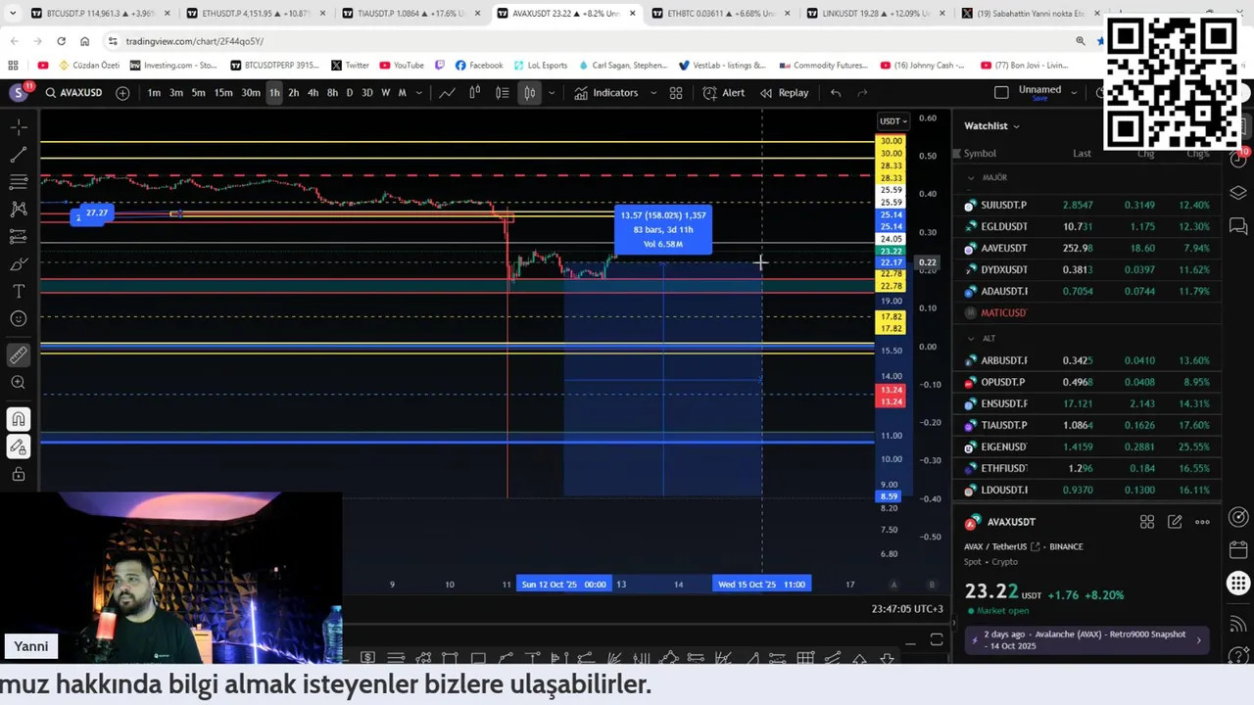This screenshot has height=705, width=1254.
Task: Open the forecasting and measurement tools
Action: (x=18, y=237)
